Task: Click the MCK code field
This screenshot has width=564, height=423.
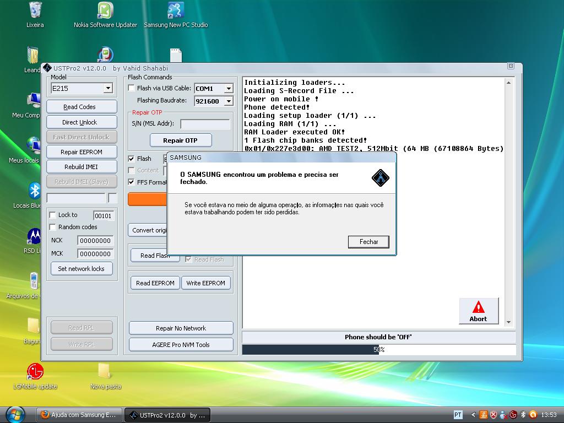Action: pos(95,253)
